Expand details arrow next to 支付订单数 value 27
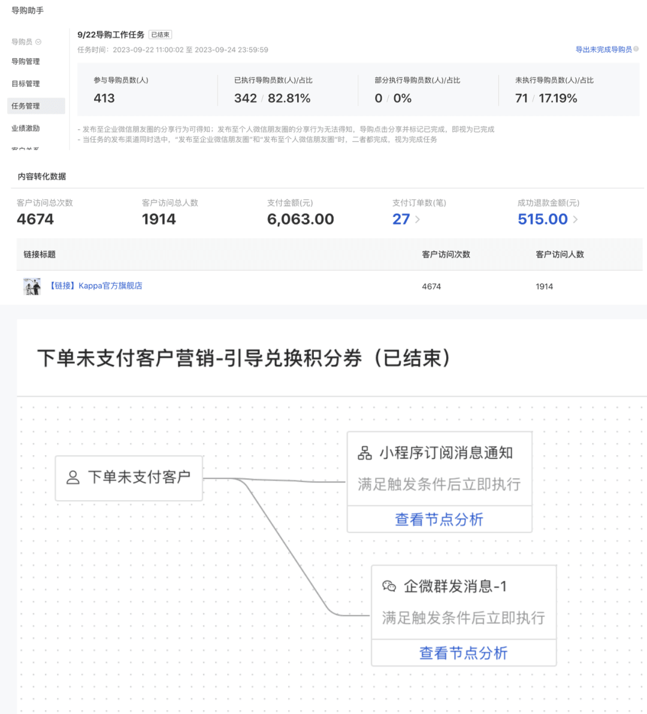 [x=416, y=220]
